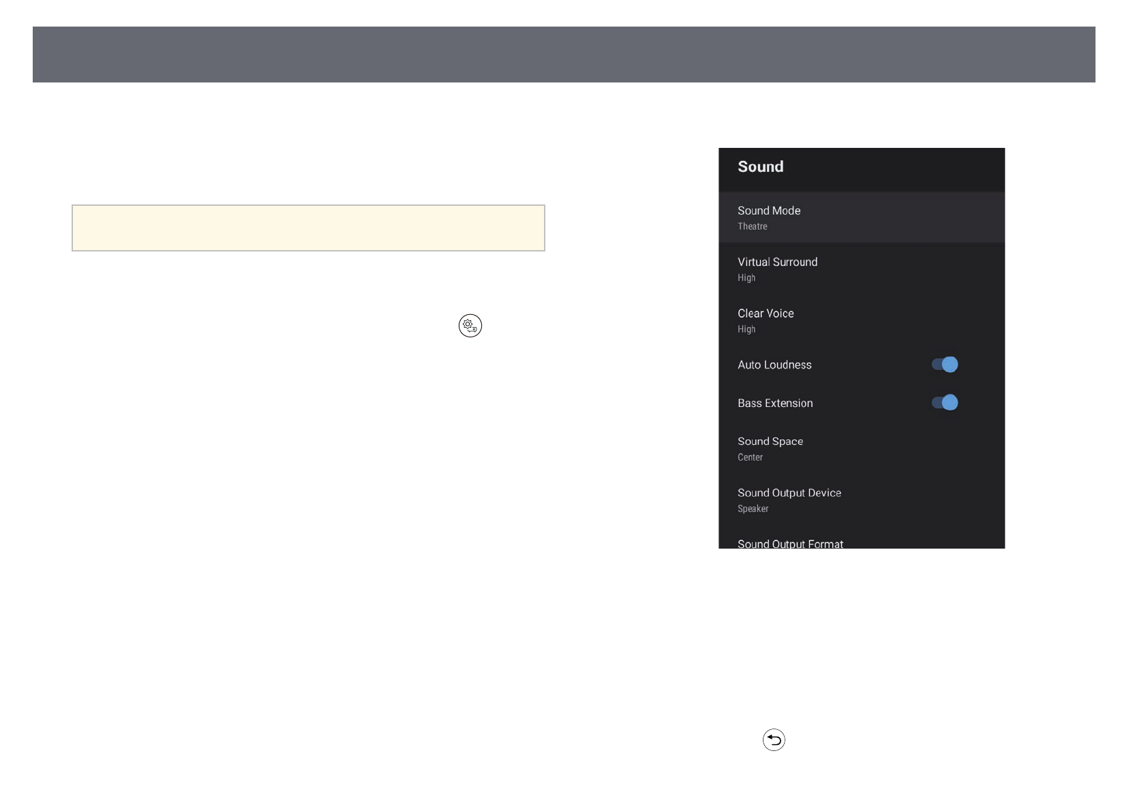This screenshot has height=811, width=1148.
Task: Click the High value under Clear Voice
Action: tap(746, 329)
